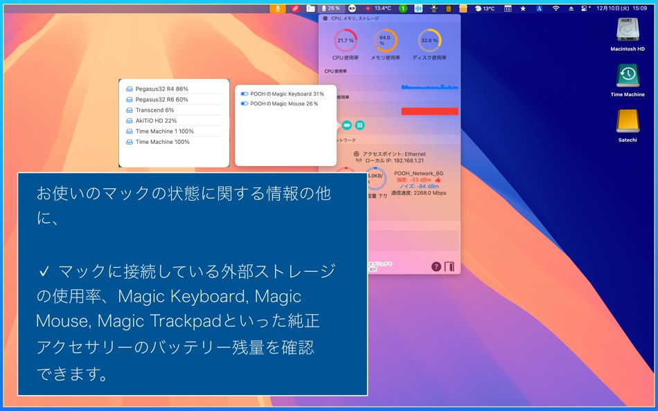This screenshot has height=411, width=658.
Task: Click the star icon in menu bar
Action: click(x=524, y=8)
